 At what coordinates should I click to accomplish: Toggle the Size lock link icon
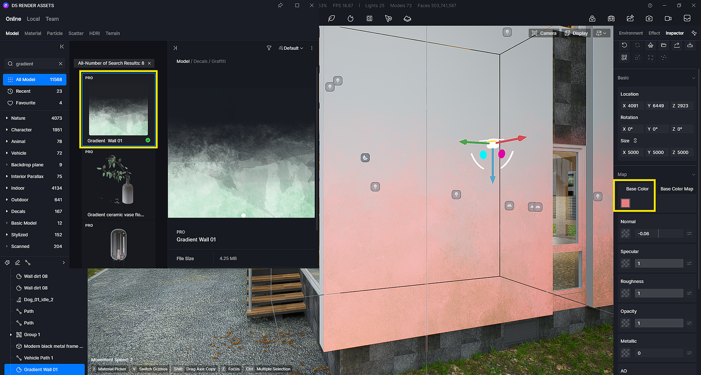636,140
